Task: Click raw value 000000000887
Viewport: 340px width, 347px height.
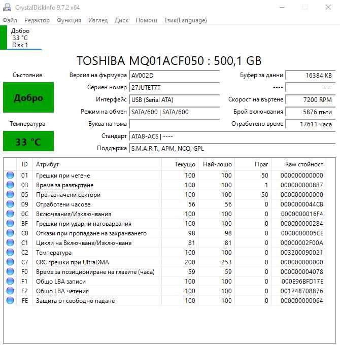Action: (x=302, y=185)
